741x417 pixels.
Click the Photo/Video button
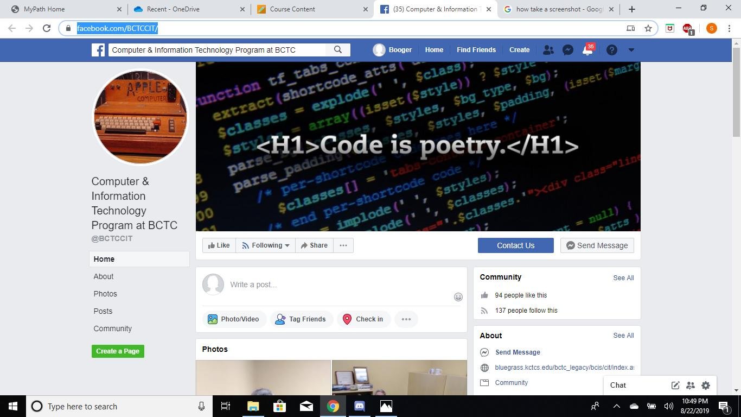pyautogui.click(x=234, y=319)
